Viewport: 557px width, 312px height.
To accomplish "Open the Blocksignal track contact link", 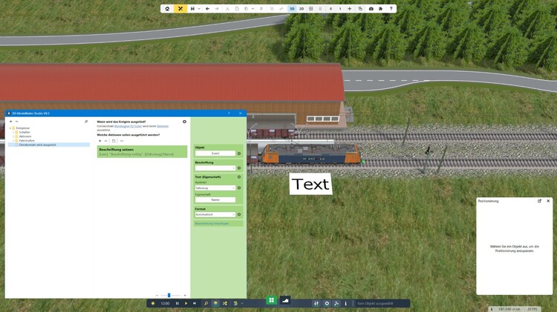I will [x=128, y=126].
